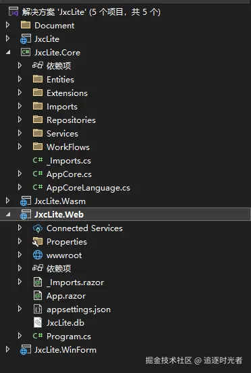Select the WorkFlows folder
251x373 pixels.
point(68,147)
